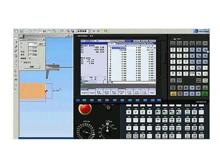Adjust the feedrate override rotary dial
This screenshot has height=165, width=220.
(x=85, y=132)
